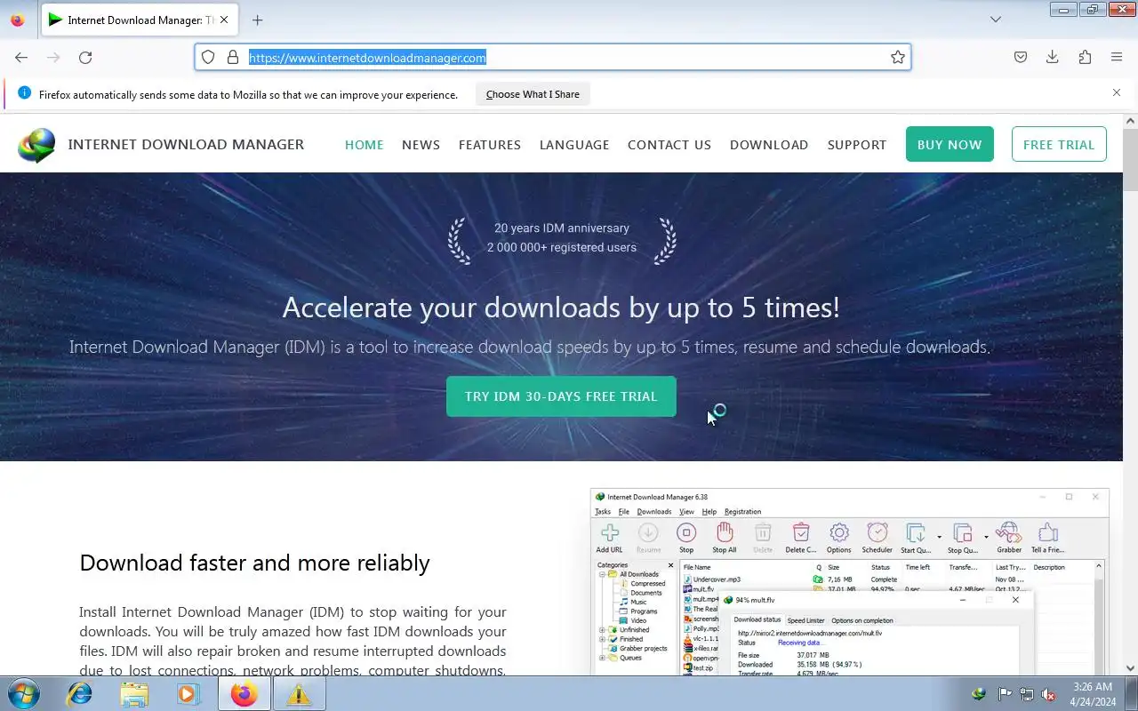The width and height of the screenshot is (1138, 711).
Task: Click the scrollbar down arrow
Action: (x=1130, y=667)
